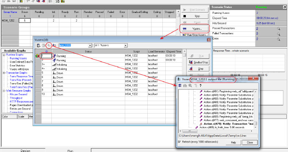The height and width of the screenshot is (152, 288).
Task: Click magnifier next to Errors
Action: point(279,39)
